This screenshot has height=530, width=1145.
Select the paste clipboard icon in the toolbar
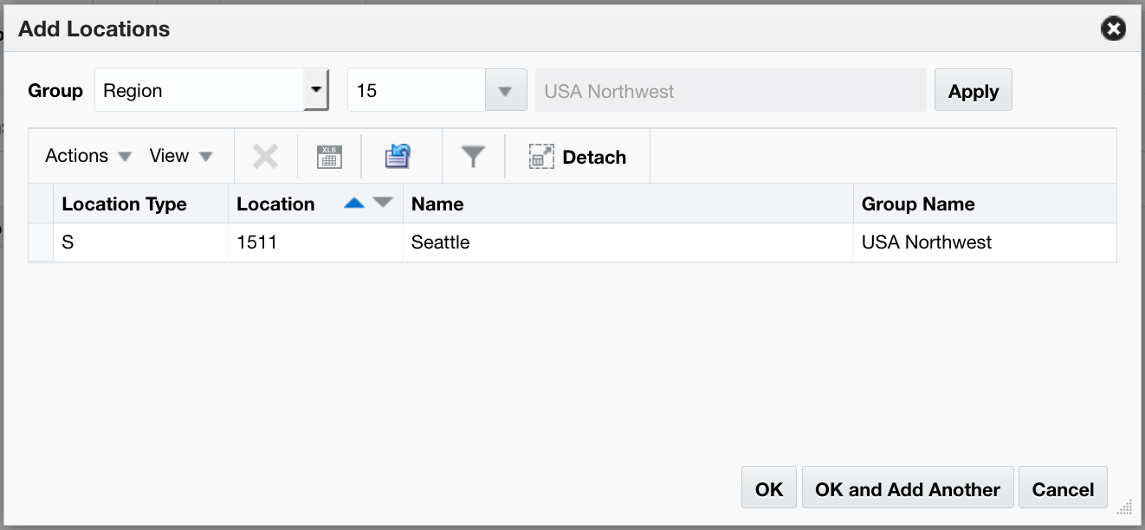[399, 156]
